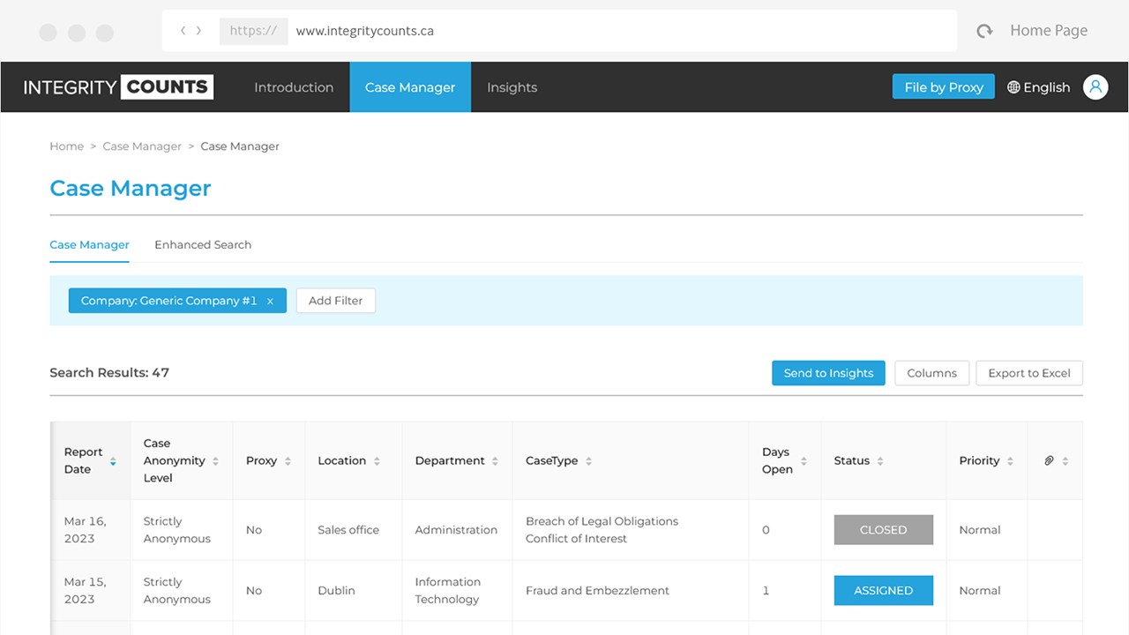Image resolution: width=1129 pixels, height=635 pixels.
Task: Click the File by Proxy button
Action: 944,86
